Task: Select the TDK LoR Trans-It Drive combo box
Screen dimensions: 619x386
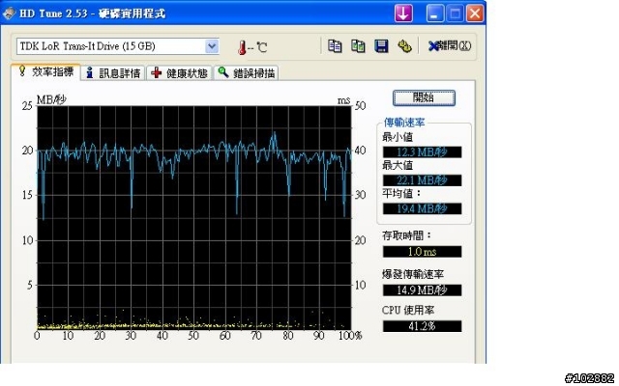Action: [118, 46]
